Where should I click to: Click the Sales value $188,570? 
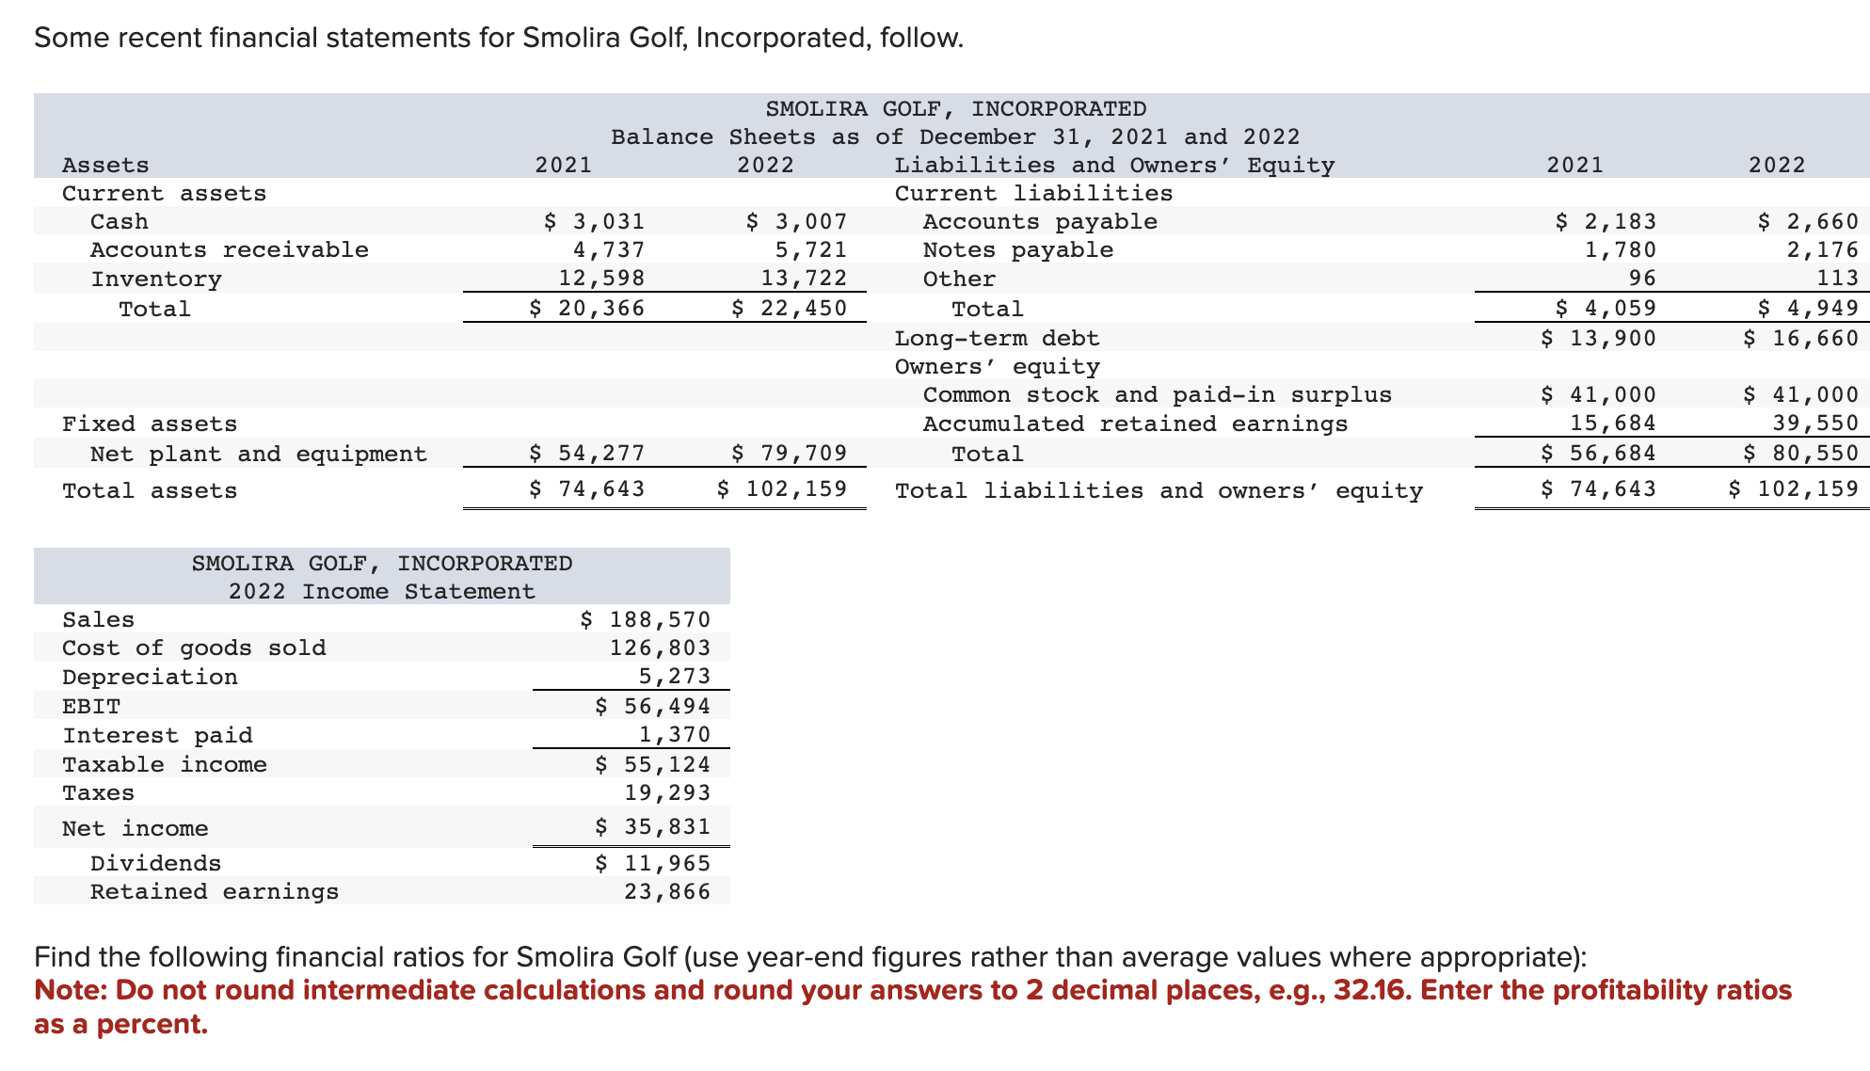point(646,619)
